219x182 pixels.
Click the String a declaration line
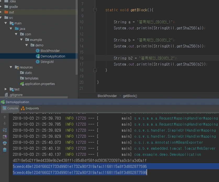(144, 22)
